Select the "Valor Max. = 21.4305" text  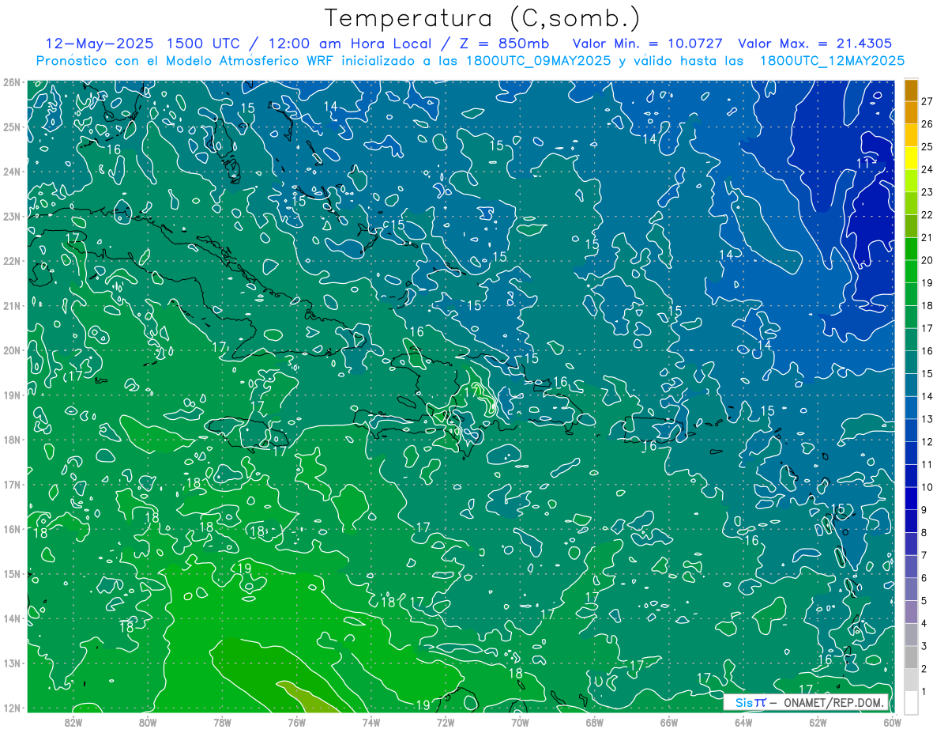coord(815,43)
